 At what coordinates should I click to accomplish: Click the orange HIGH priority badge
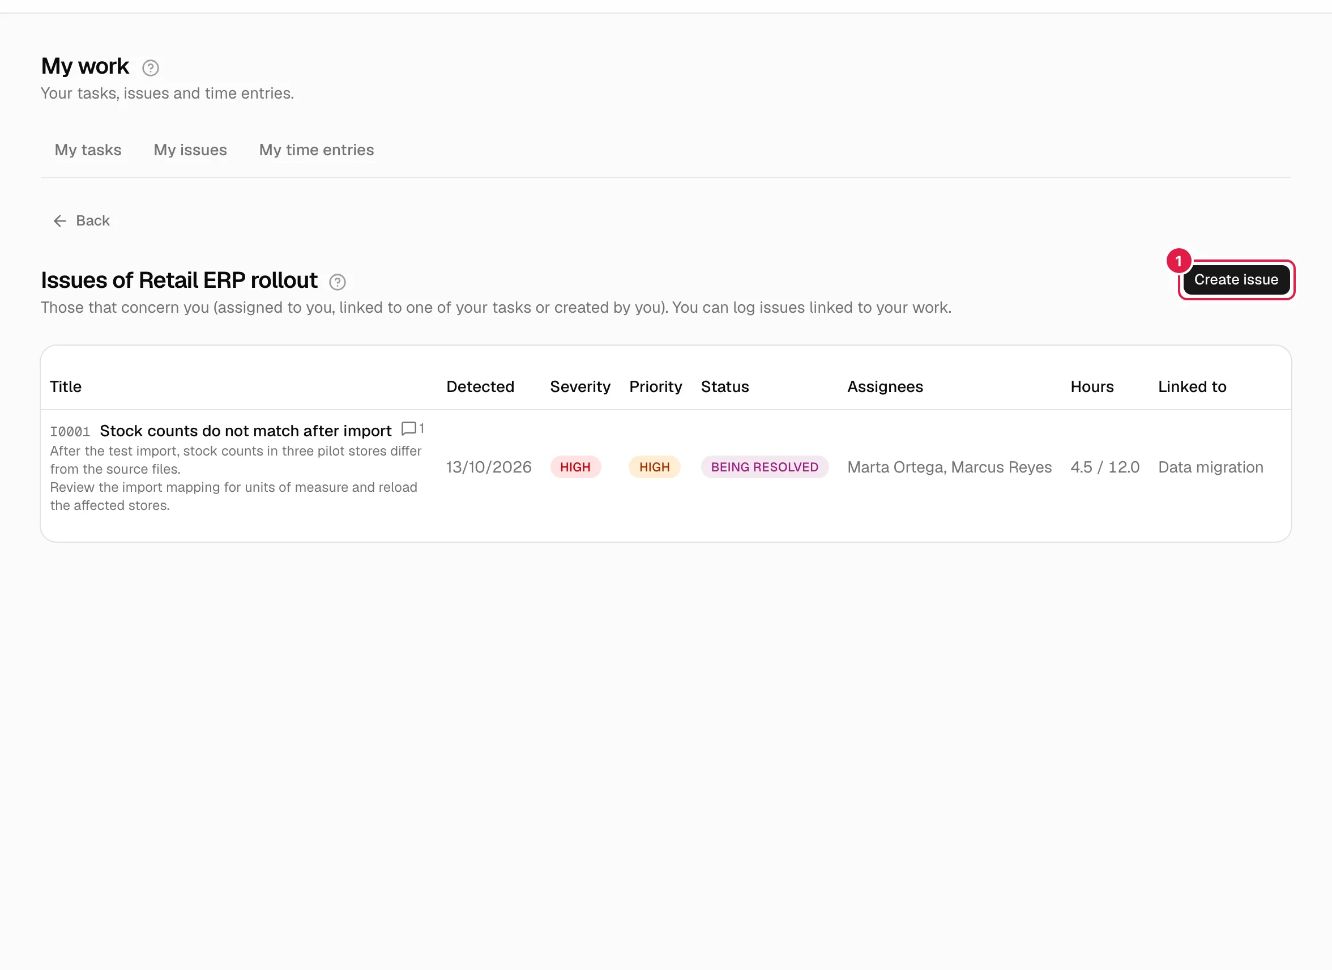click(x=654, y=467)
